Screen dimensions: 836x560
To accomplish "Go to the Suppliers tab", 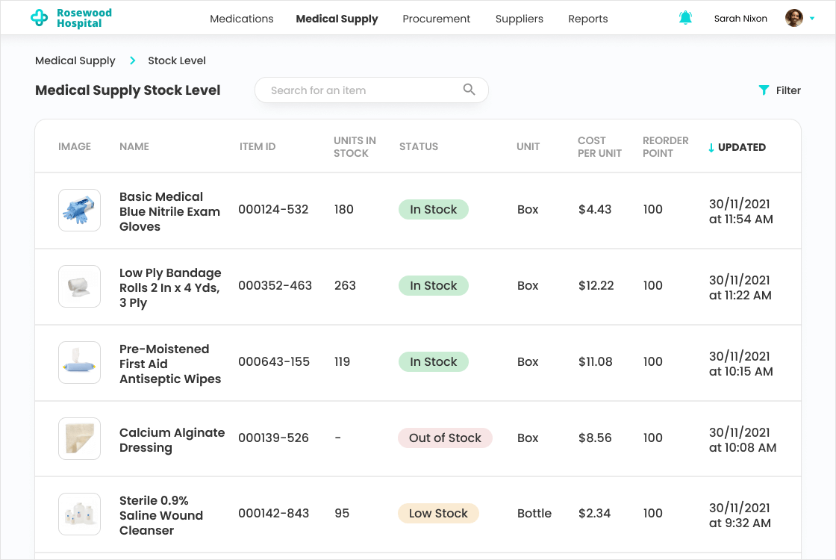I will (x=519, y=19).
